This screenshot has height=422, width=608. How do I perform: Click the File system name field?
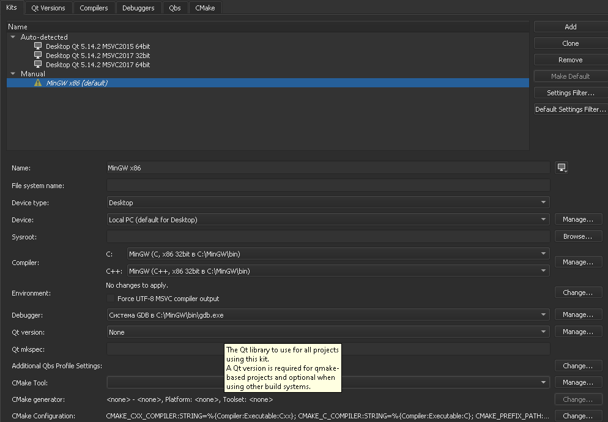(x=328, y=186)
